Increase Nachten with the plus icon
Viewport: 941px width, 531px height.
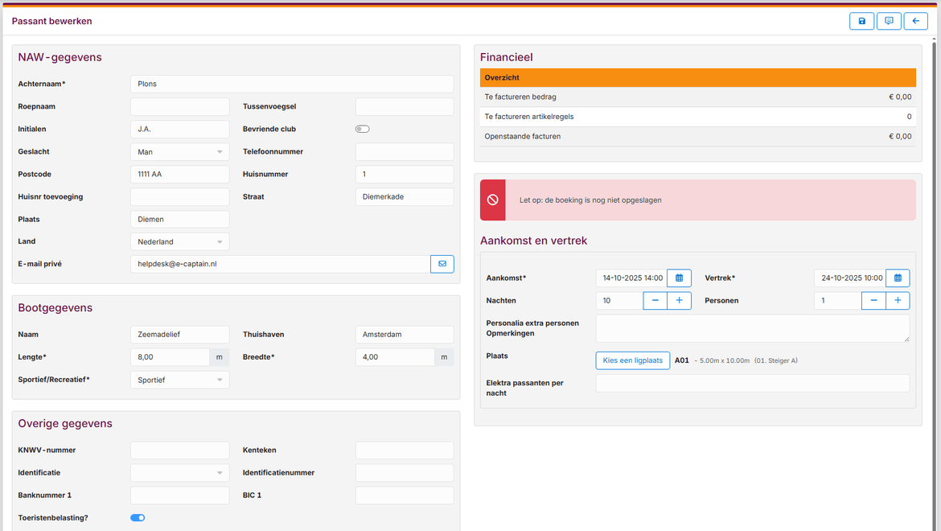680,300
